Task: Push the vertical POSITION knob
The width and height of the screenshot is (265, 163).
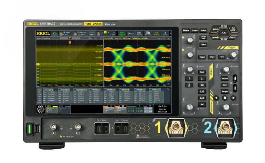Action: [190, 69]
